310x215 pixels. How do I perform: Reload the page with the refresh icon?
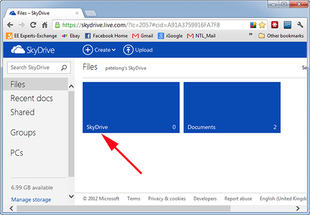click(x=33, y=25)
